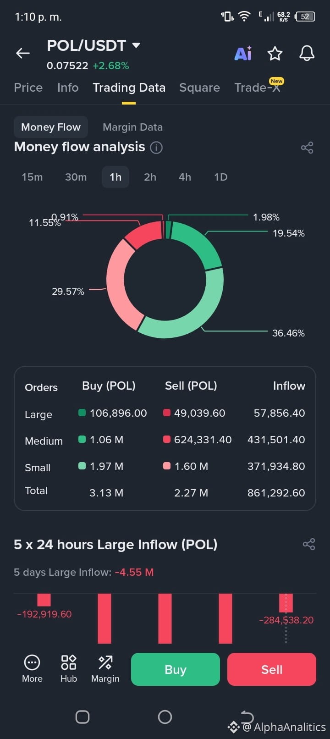Expand the POL/USDT pair dropdown
Screen dimensions: 330x739
tap(136, 45)
